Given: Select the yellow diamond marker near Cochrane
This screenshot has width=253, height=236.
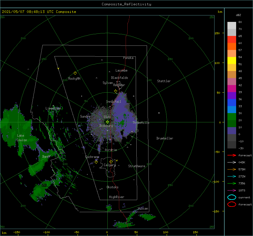Looking at the screenshot, I should coord(96,162).
